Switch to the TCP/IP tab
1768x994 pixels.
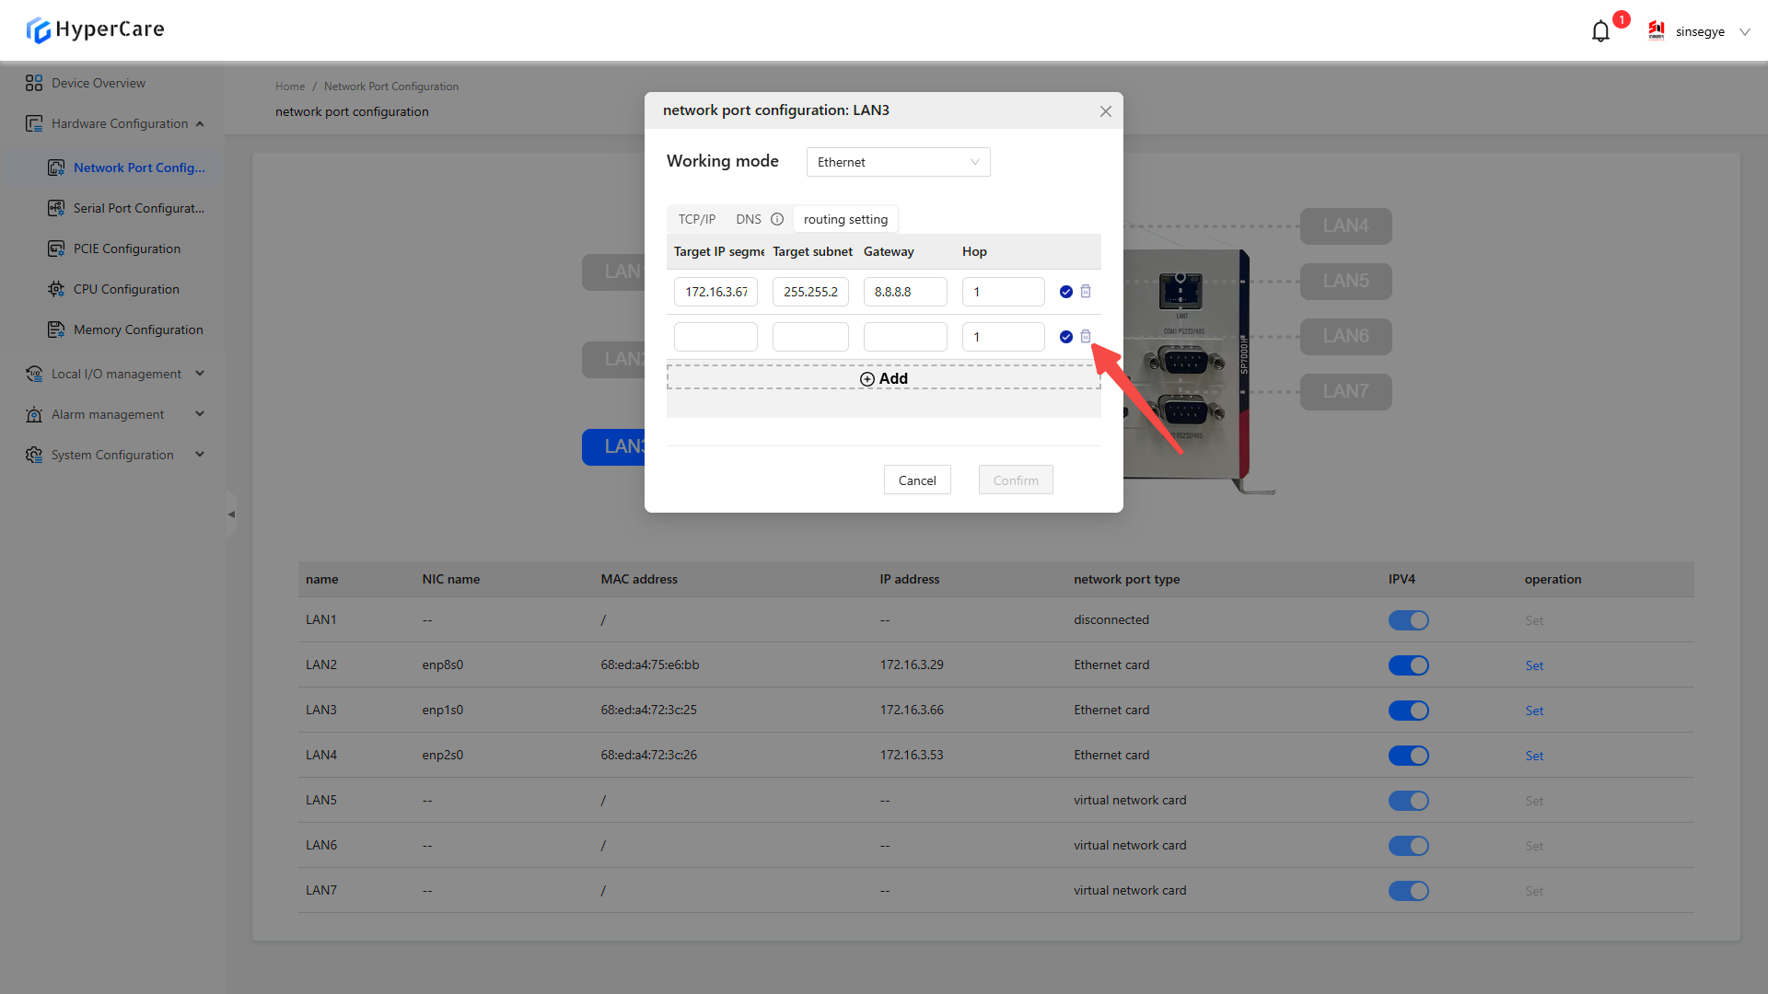pyautogui.click(x=696, y=219)
